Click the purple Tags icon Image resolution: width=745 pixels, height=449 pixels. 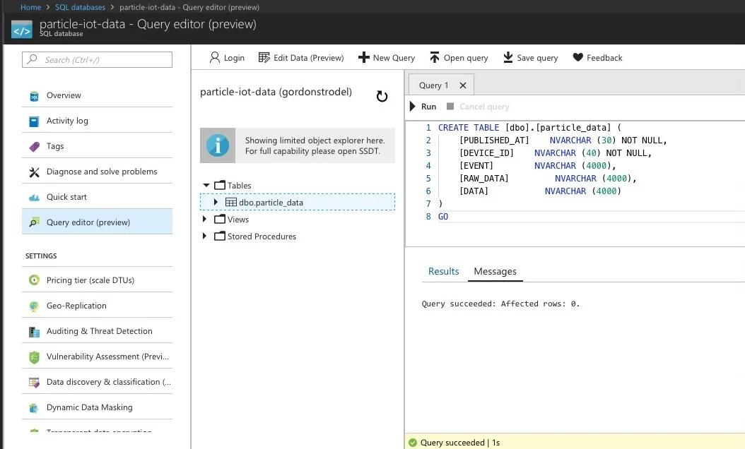(x=34, y=147)
